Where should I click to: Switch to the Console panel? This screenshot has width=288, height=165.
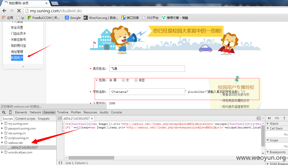click(116, 112)
